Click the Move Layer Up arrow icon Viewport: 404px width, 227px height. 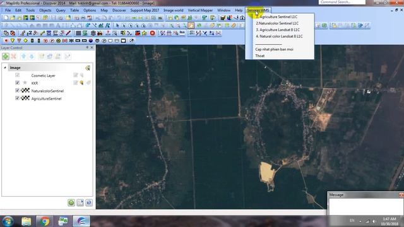point(23,56)
